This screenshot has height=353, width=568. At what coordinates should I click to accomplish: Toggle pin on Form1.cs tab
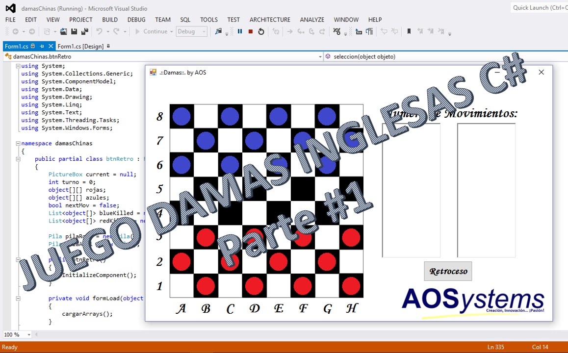(42, 47)
